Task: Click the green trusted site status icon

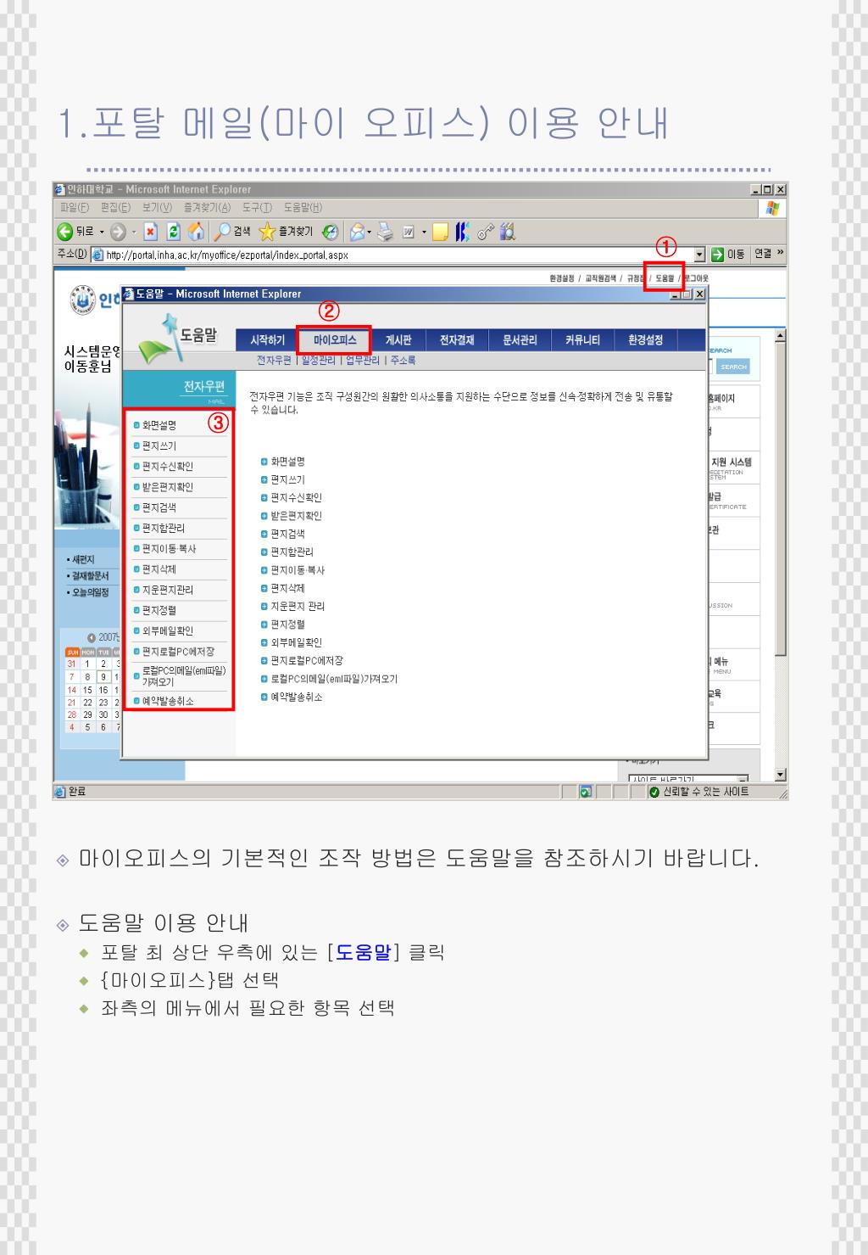Action: [654, 793]
